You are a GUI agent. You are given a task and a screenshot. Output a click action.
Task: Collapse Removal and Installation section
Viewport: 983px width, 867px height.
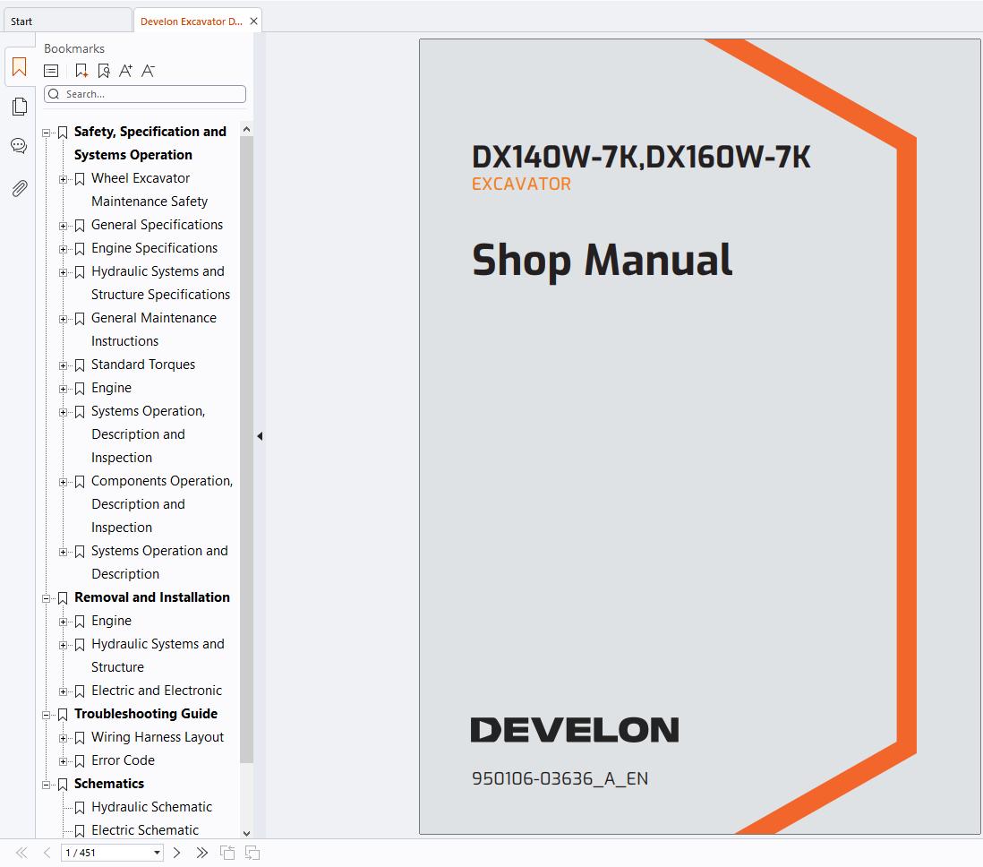point(46,598)
